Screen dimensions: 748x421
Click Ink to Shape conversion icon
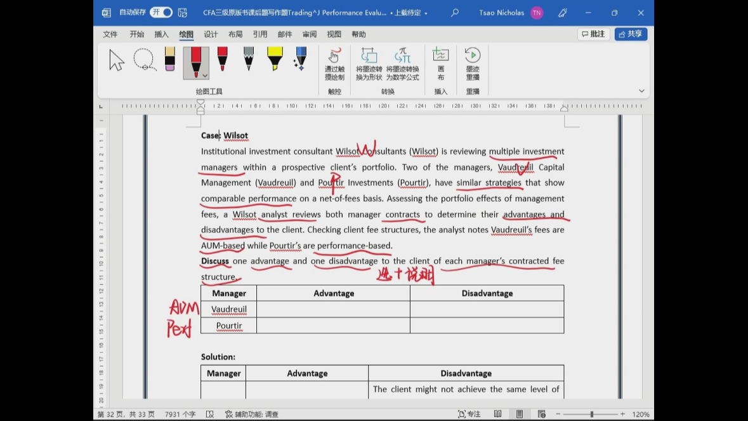tap(369, 63)
